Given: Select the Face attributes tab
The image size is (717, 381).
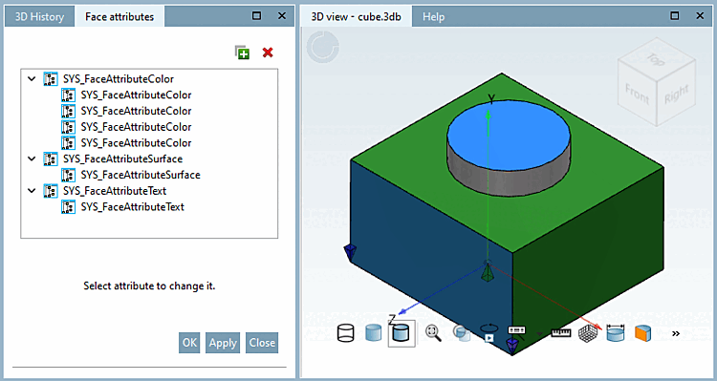Looking at the screenshot, I should click(119, 17).
